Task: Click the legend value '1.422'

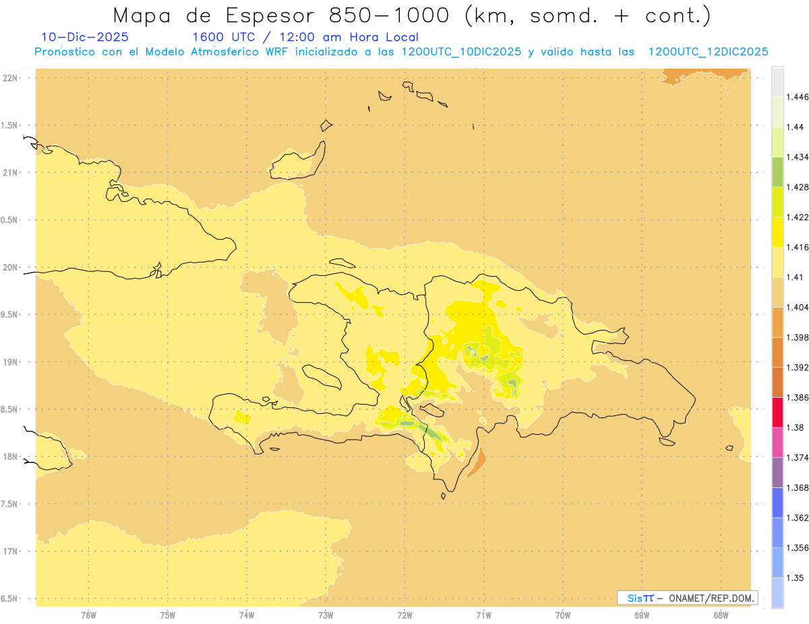Action: 798,217
